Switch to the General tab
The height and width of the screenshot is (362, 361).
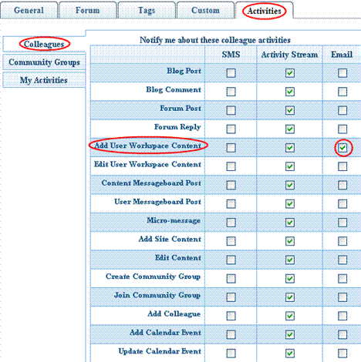click(29, 10)
